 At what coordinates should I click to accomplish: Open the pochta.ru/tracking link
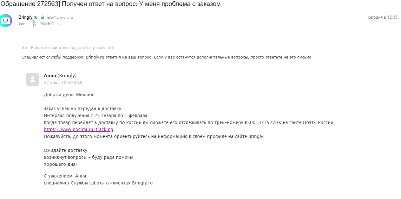[79, 129]
